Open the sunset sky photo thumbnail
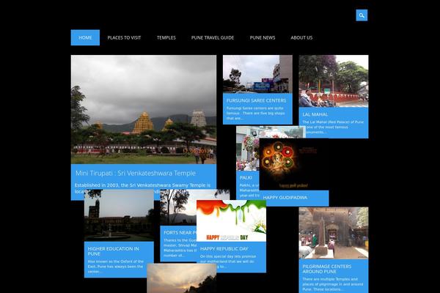The width and height of the screenshot is (440, 293). (182, 278)
